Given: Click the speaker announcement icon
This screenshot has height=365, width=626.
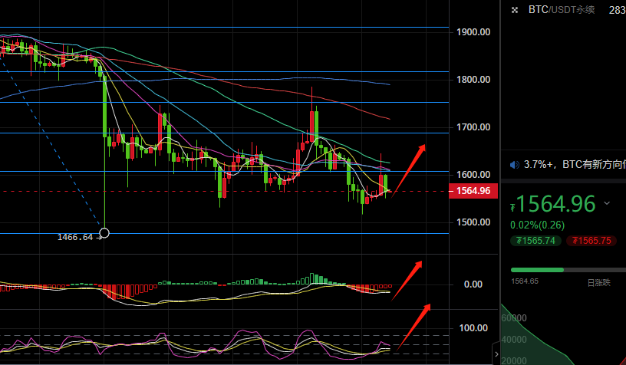Looking at the screenshot, I should point(515,164).
